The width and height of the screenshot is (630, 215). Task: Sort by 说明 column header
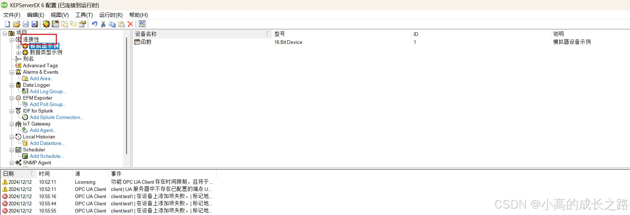(590, 34)
